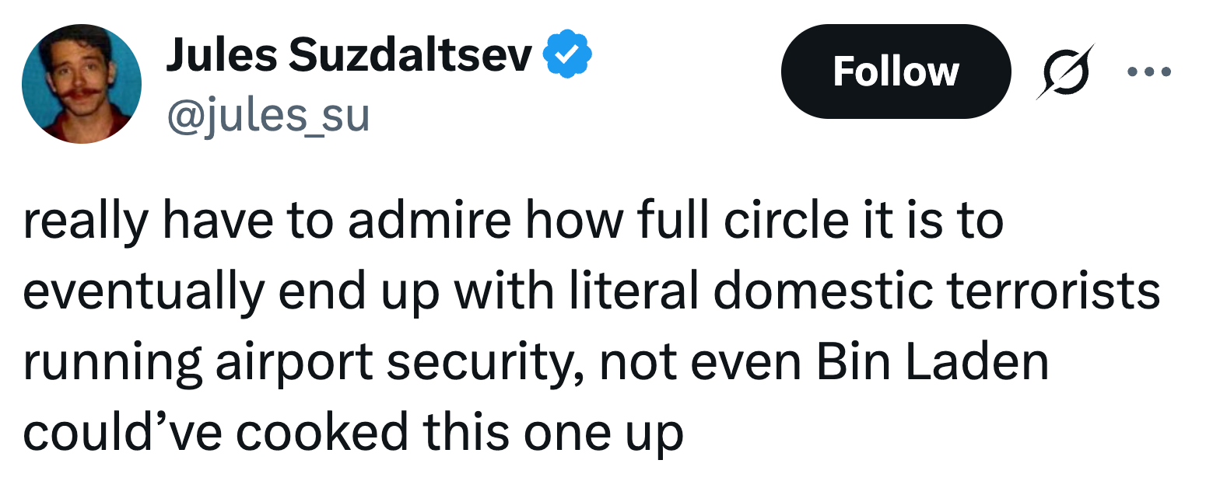The width and height of the screenshot is (1206, 488).
Task: Click the display name Jules Suzdaltsev
Action: [x=349, y=56]
